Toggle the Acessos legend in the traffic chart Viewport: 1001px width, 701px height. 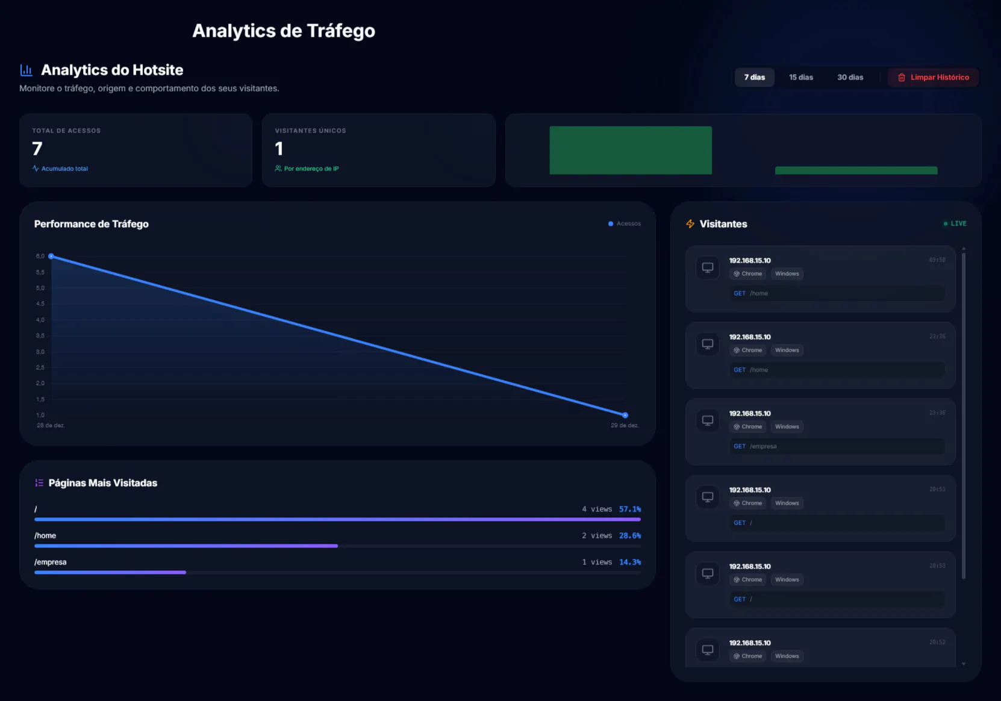click(x=625, y=224)
